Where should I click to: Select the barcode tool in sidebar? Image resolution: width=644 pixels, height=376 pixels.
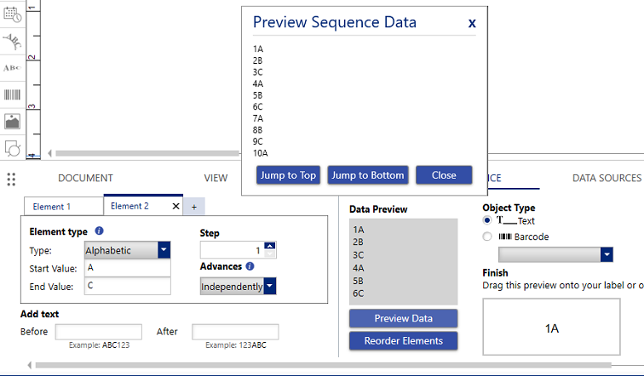[x=12, y=94]
